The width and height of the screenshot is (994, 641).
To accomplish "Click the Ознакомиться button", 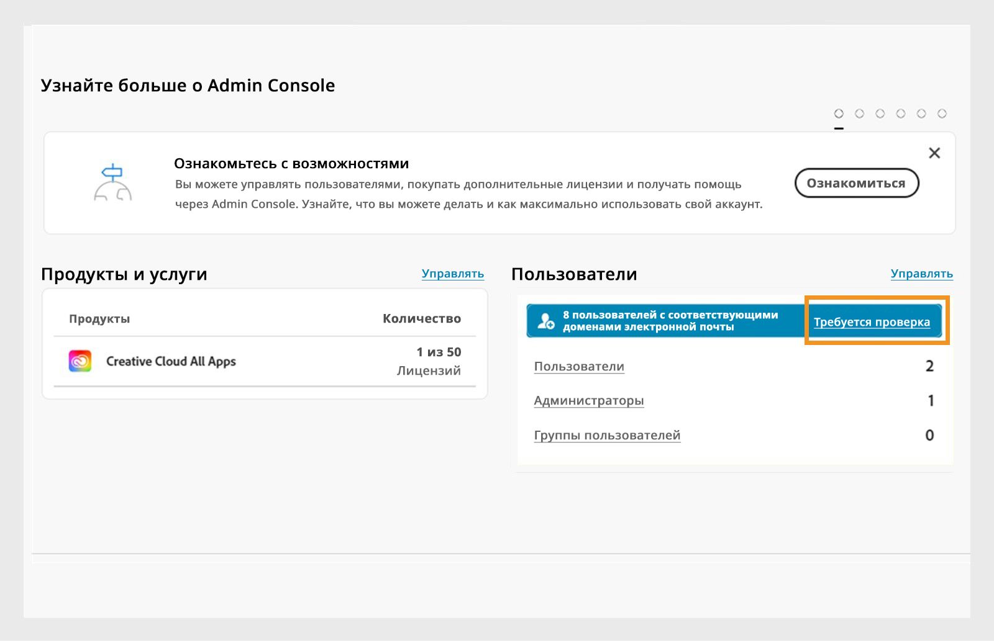I will [857, 183].
